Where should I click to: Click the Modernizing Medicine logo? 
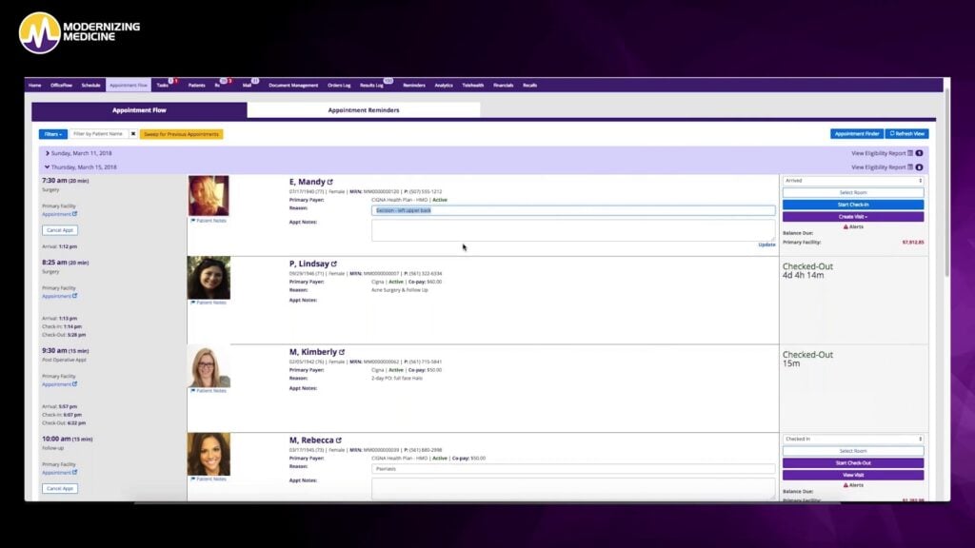coord(79,32)
